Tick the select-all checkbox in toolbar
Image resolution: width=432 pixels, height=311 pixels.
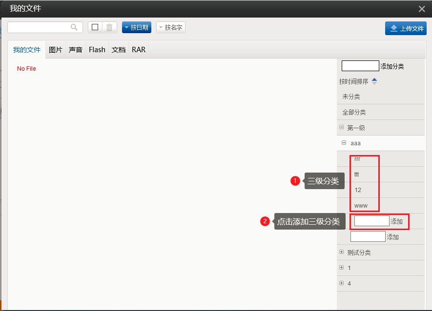pyautogui.click(x=95, y=27)
